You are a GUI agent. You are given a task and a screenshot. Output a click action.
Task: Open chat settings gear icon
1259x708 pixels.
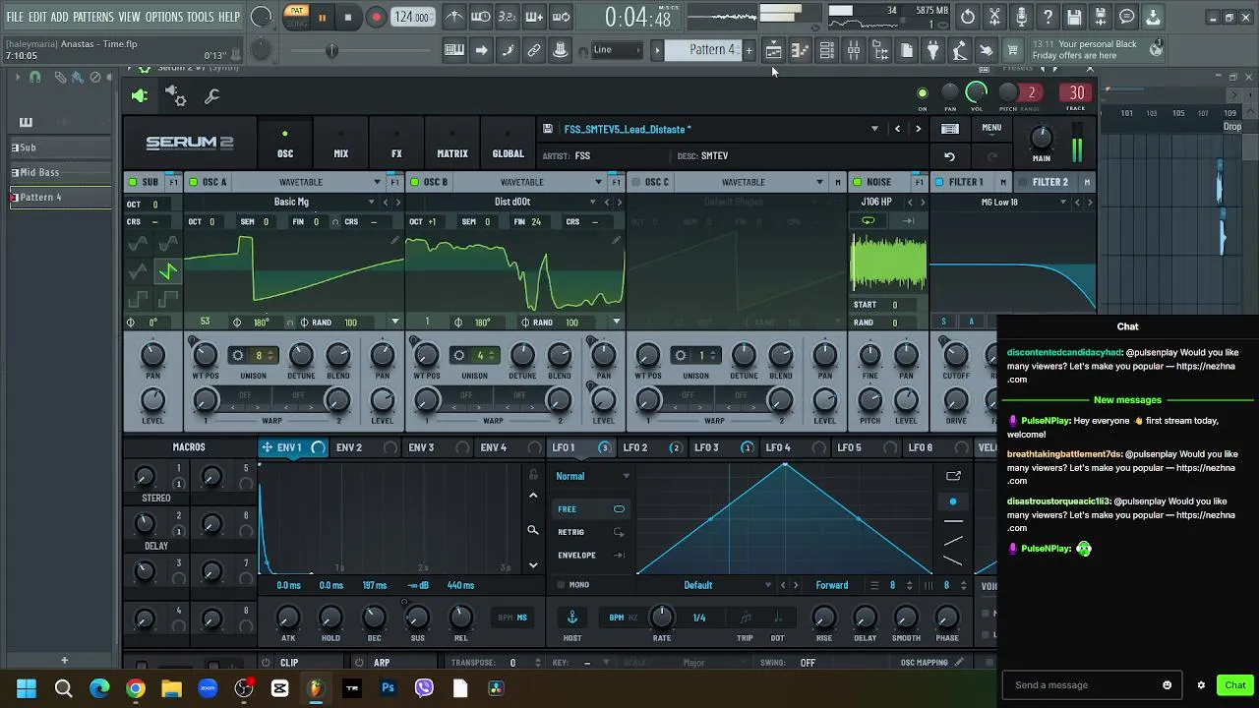(x=1201, y=685)
